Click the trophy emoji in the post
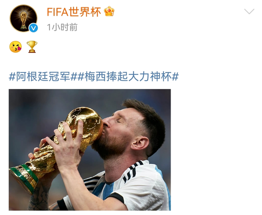 32,47
